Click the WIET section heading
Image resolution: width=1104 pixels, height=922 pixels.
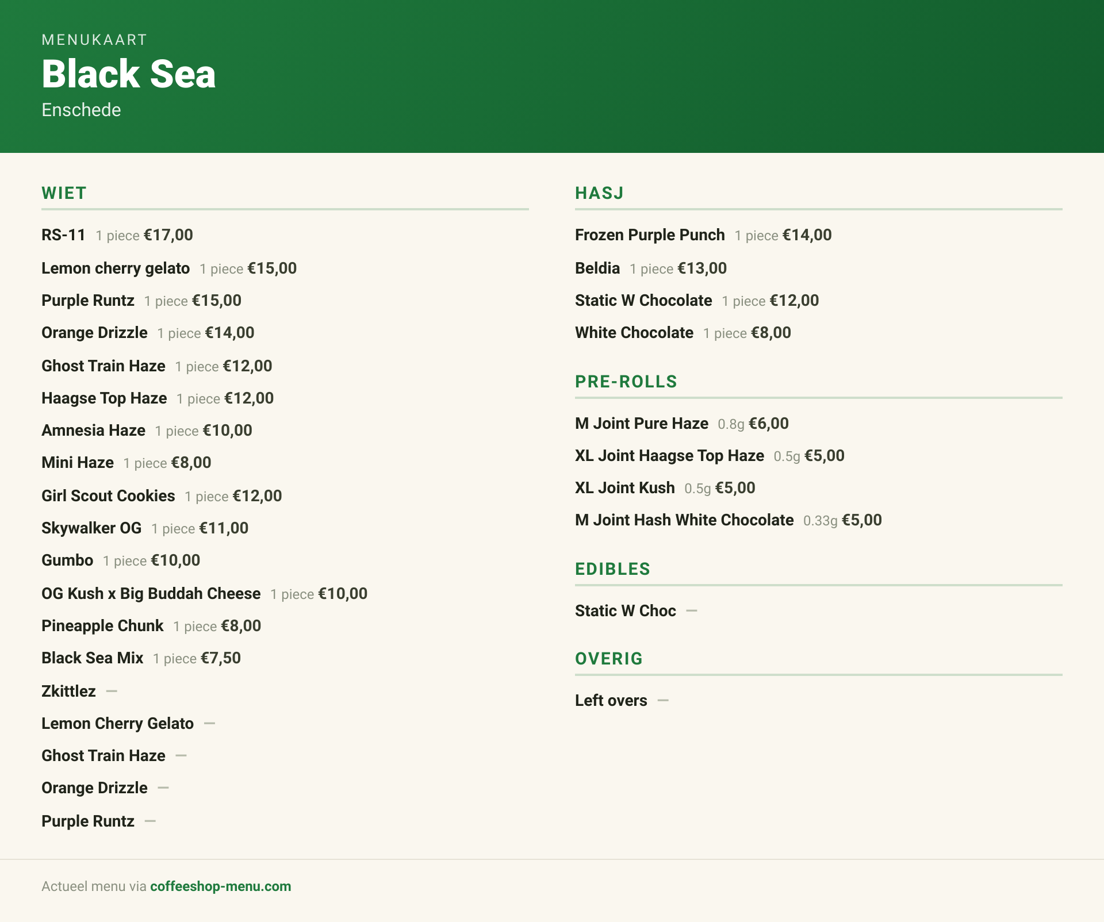tap(64, 193)
